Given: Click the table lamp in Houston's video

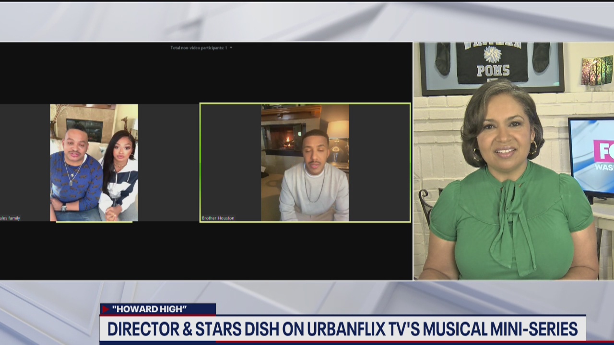Looking at the screenshot, I should tap(338, 132).
